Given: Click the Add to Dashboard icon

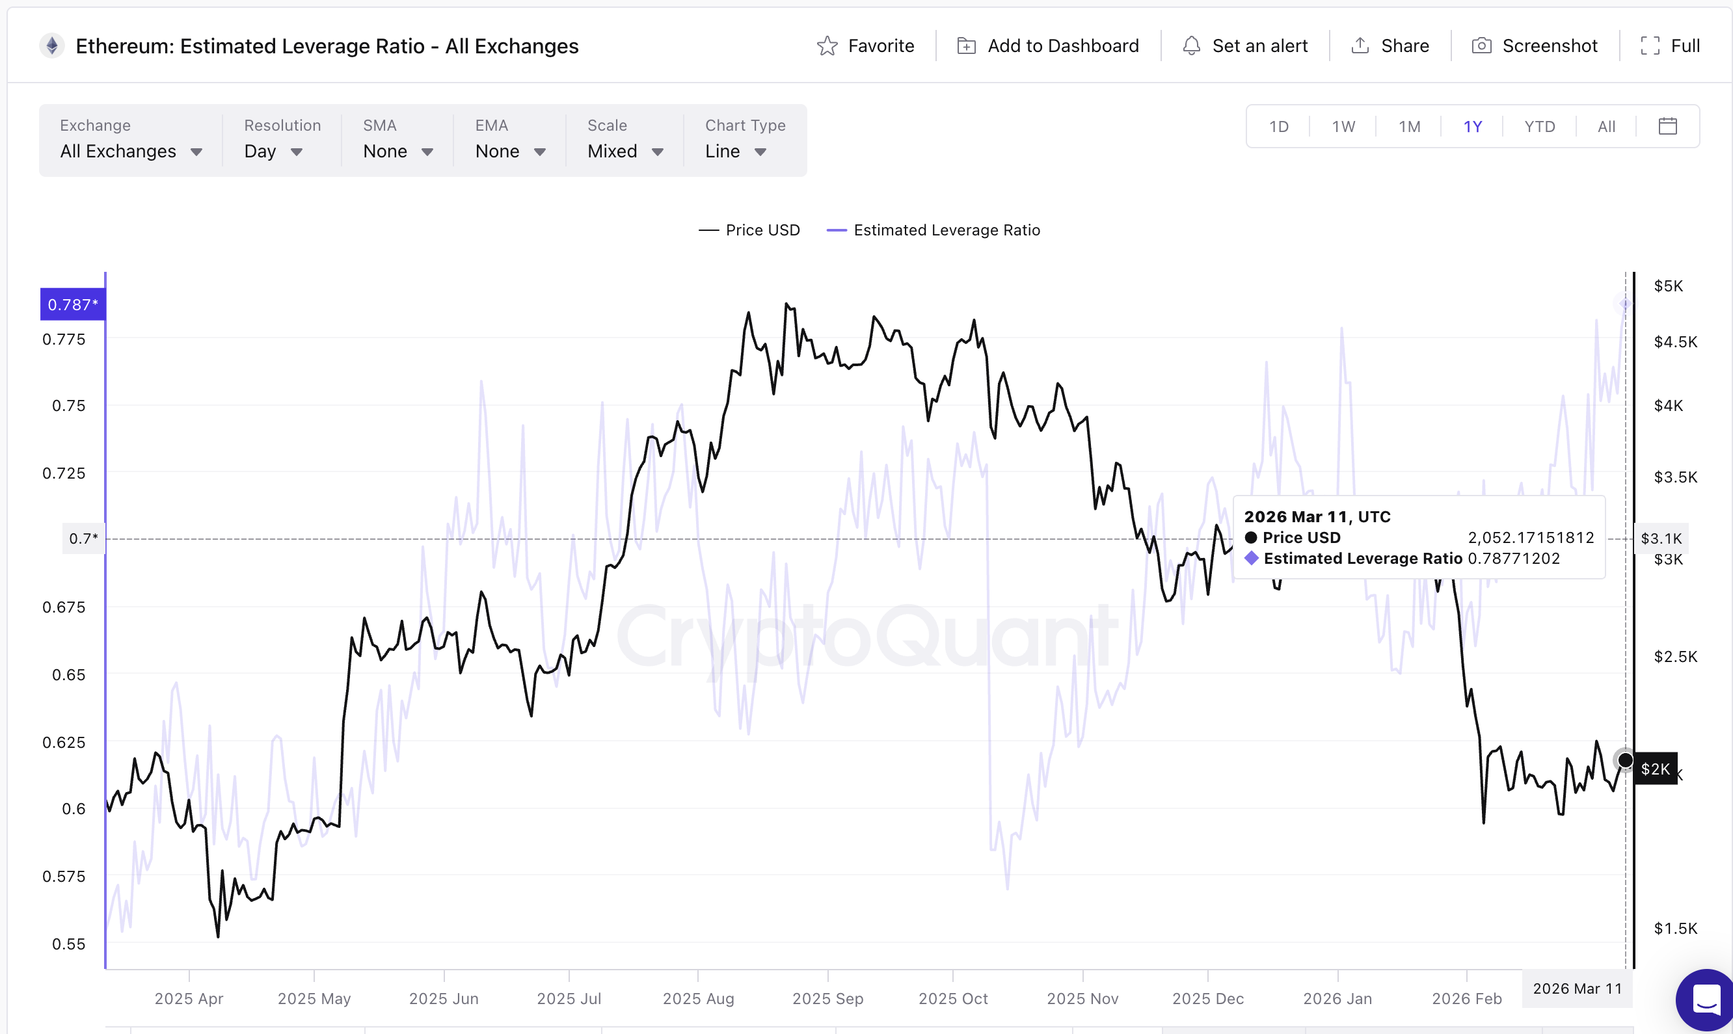Looking at the screenshot, I should pyautogui.click(x=966, y=46).
